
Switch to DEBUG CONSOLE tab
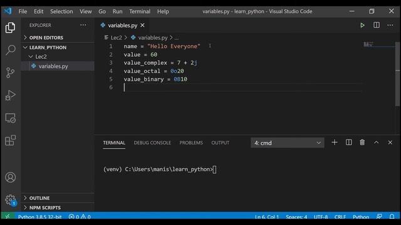click(152, 143)
